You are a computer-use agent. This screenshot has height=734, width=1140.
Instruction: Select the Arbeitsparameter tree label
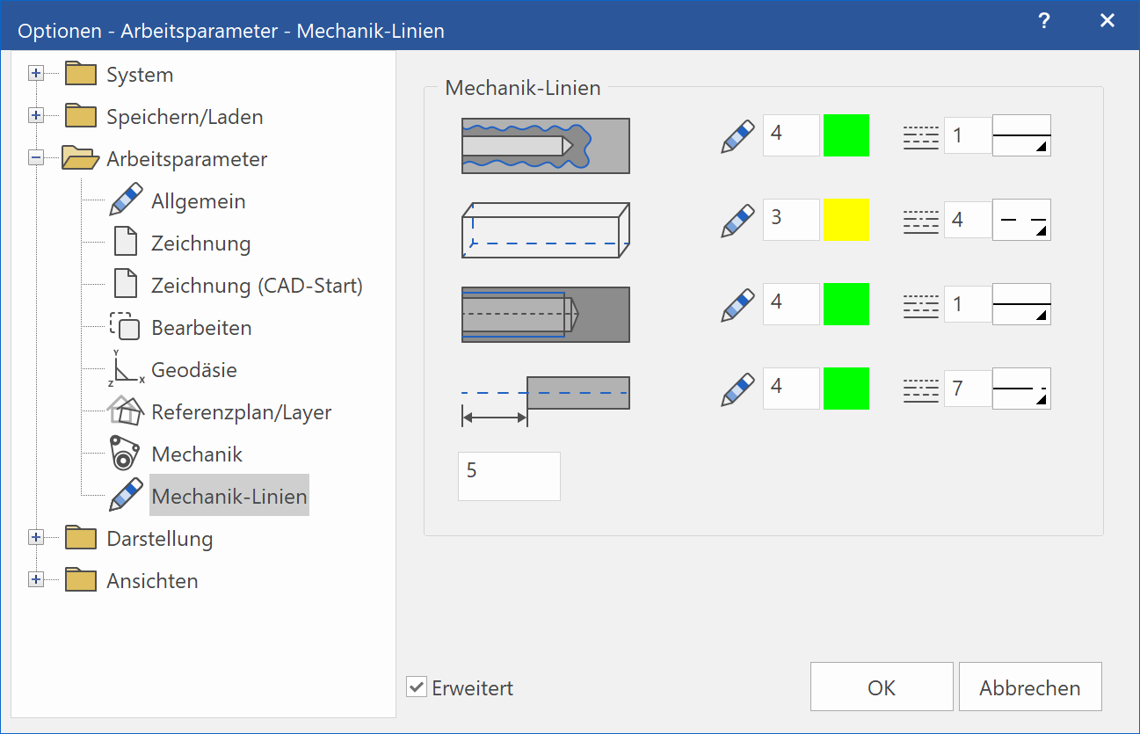(x=187, y=159)
